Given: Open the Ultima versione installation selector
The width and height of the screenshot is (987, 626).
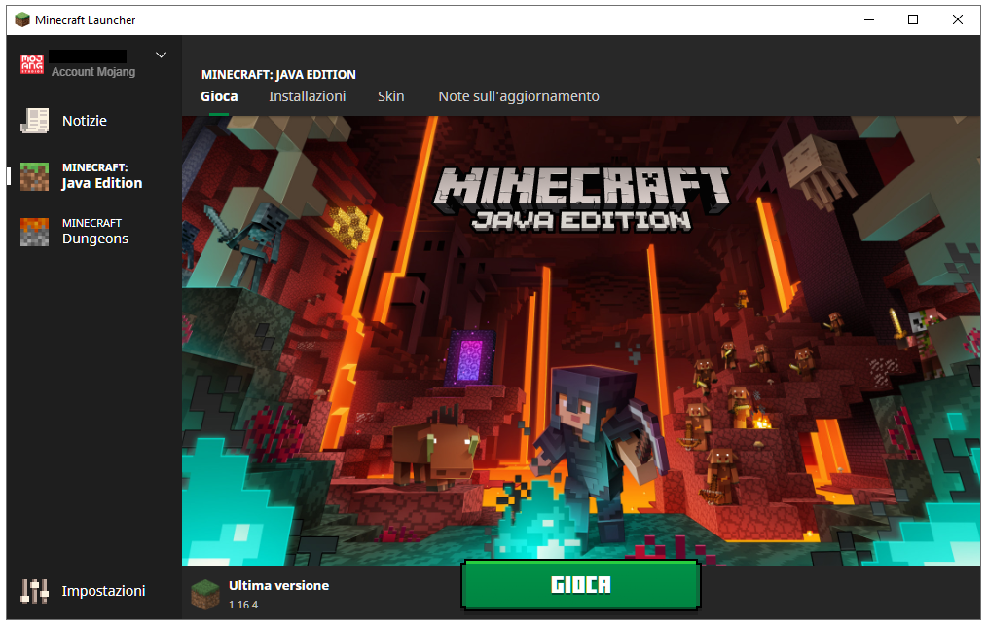Looking at the screenshot, I should coord(261,594).
